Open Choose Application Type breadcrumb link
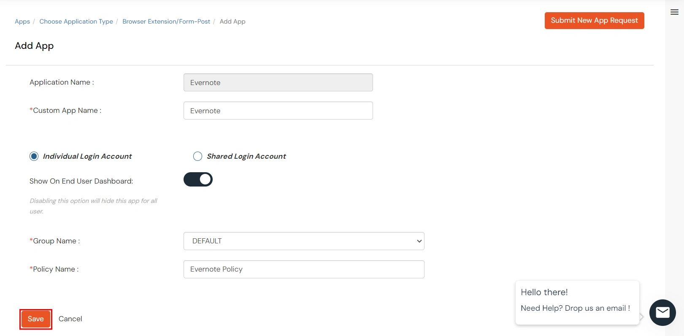This screenshot has height=336, width=684. coord(76,21)
